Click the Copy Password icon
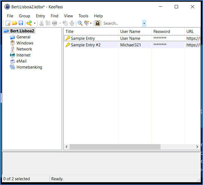Image resolution: width=203 pixels, height=185 pixels. click(48, 23)
